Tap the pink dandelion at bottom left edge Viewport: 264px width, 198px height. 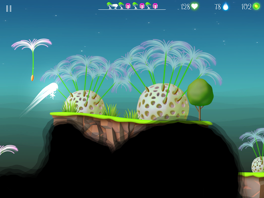click(x=8, y=149)
